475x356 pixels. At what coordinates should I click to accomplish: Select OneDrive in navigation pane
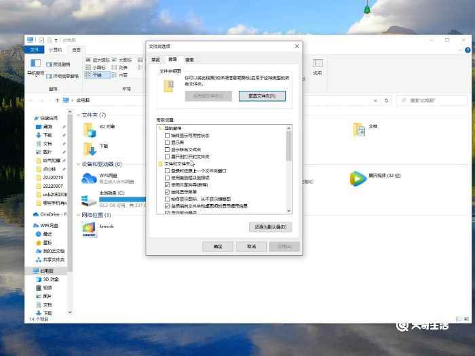(x=50, y=214)
